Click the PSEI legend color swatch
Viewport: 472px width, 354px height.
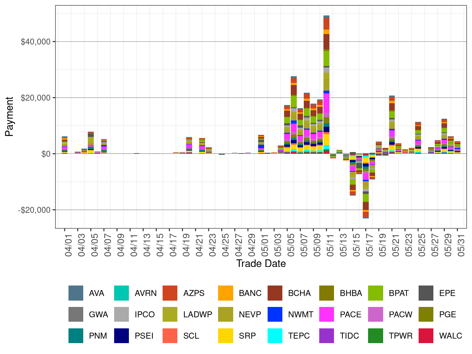tap(122, 336)
